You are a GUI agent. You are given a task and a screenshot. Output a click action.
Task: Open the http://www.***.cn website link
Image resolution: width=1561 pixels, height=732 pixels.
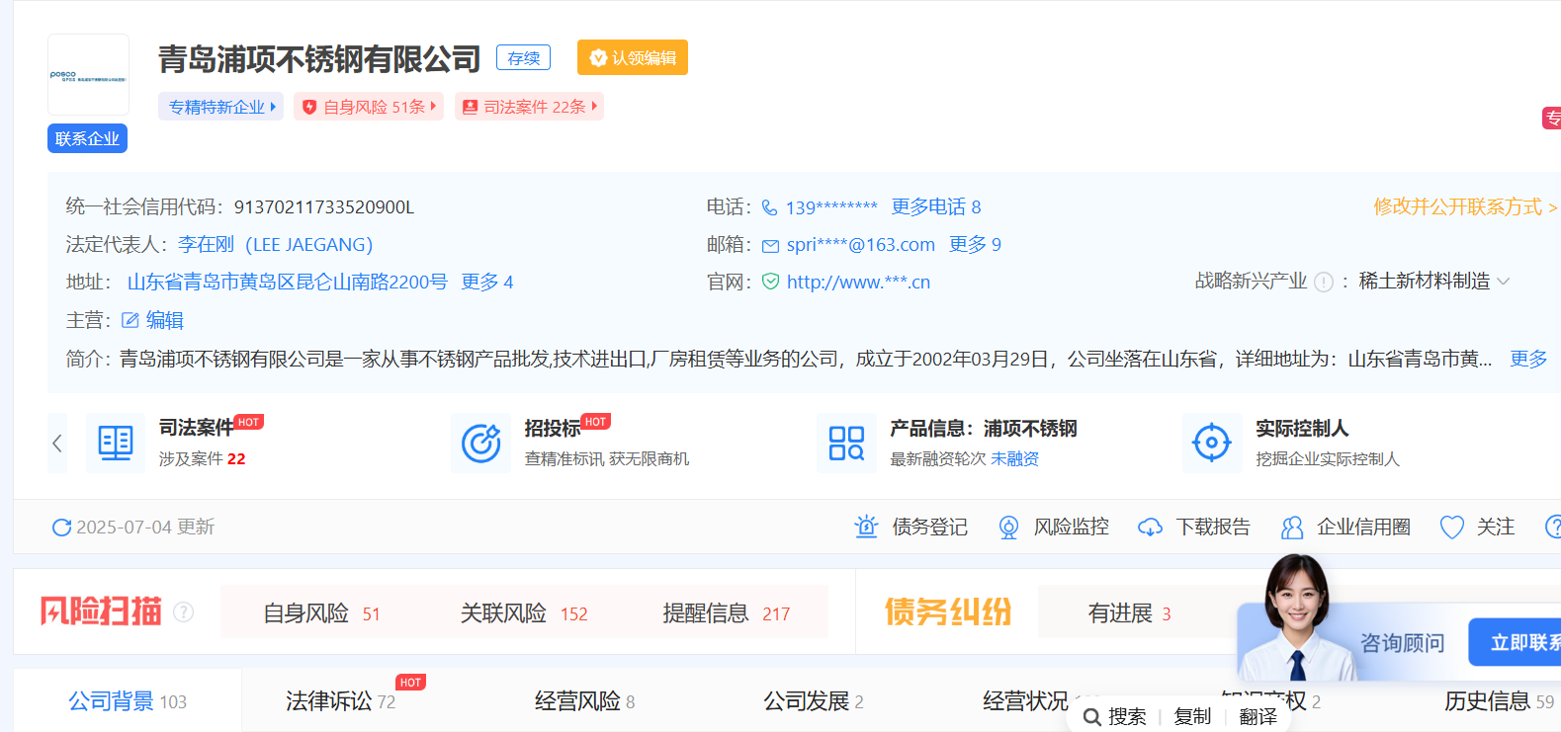(858, 282)
